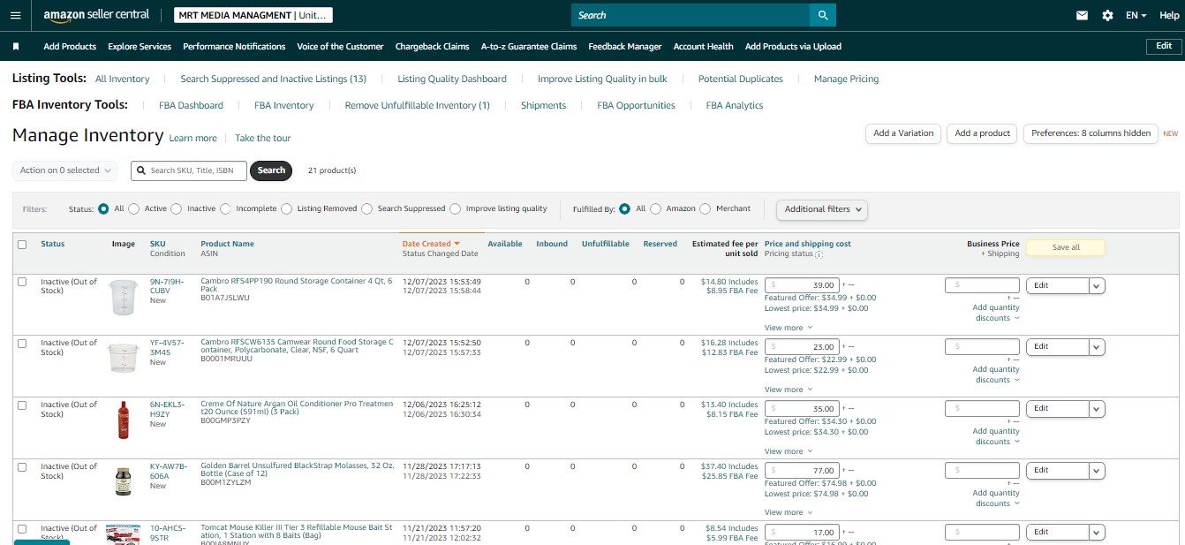Open the Add Products menu item
This screenshot has height=545, width=1185.
[70, 46]
